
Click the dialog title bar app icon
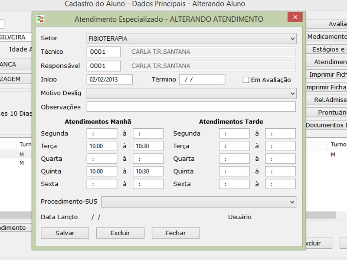[x=40, y=19]
